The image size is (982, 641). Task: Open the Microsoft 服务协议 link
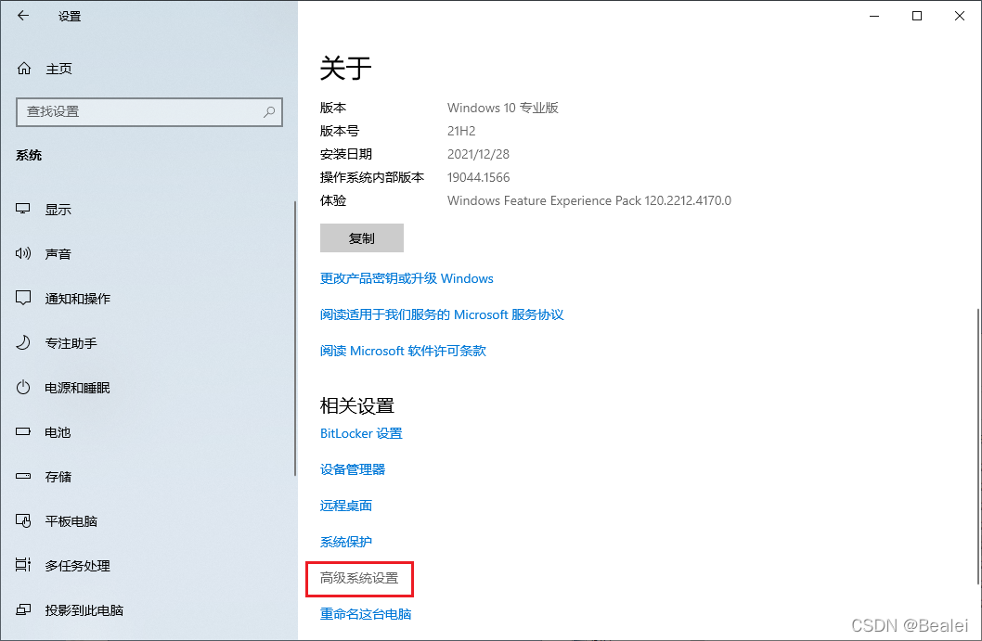[x=442, y=314]
